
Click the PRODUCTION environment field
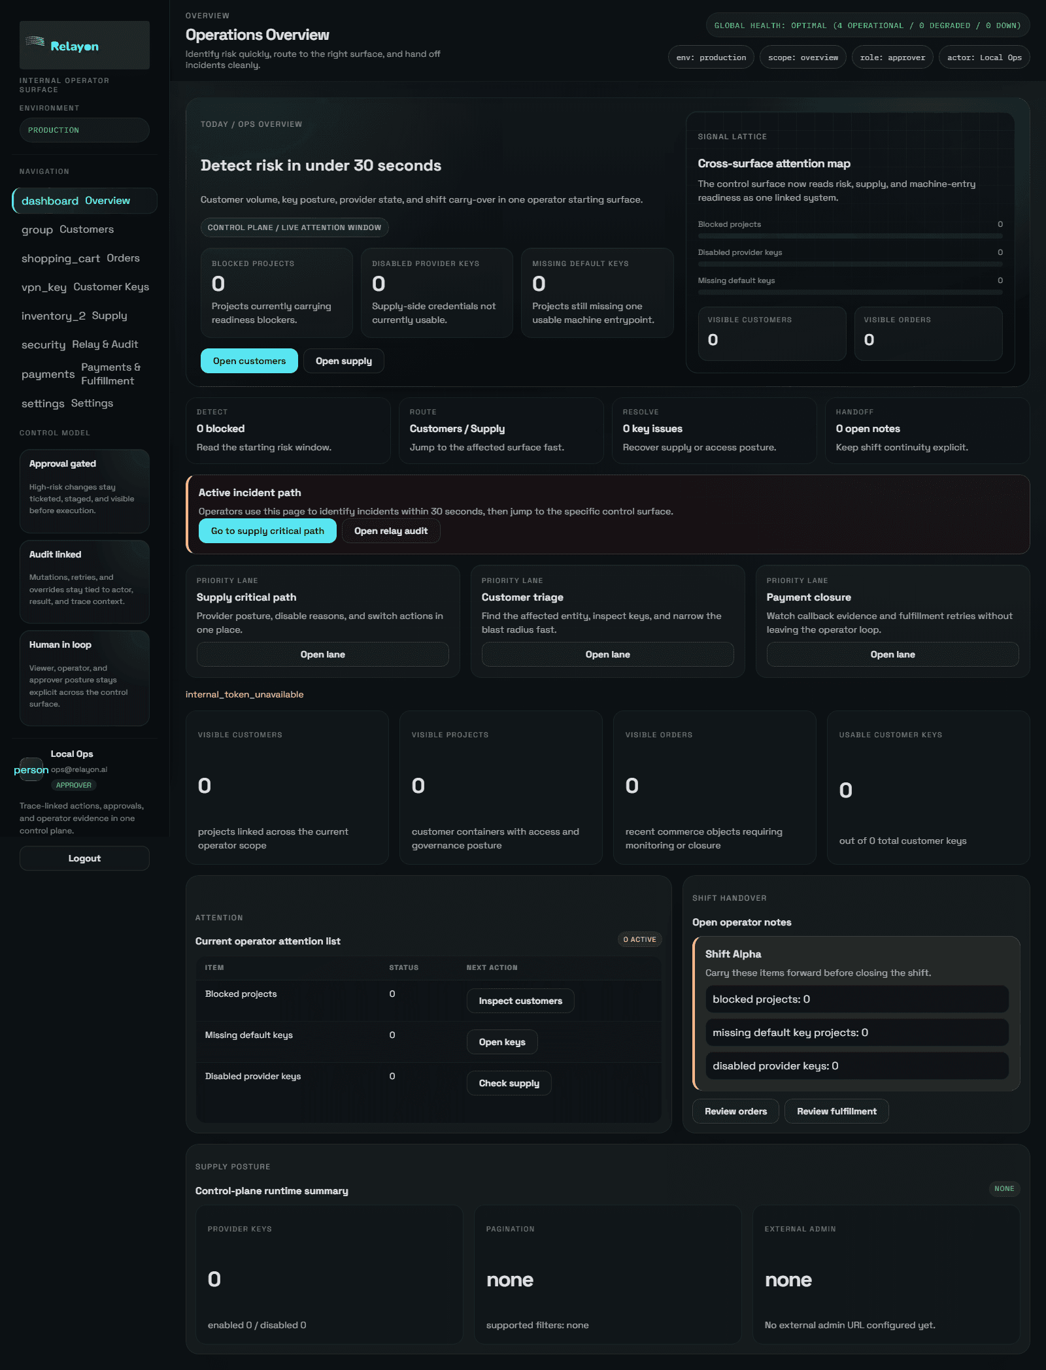[84, 129]
